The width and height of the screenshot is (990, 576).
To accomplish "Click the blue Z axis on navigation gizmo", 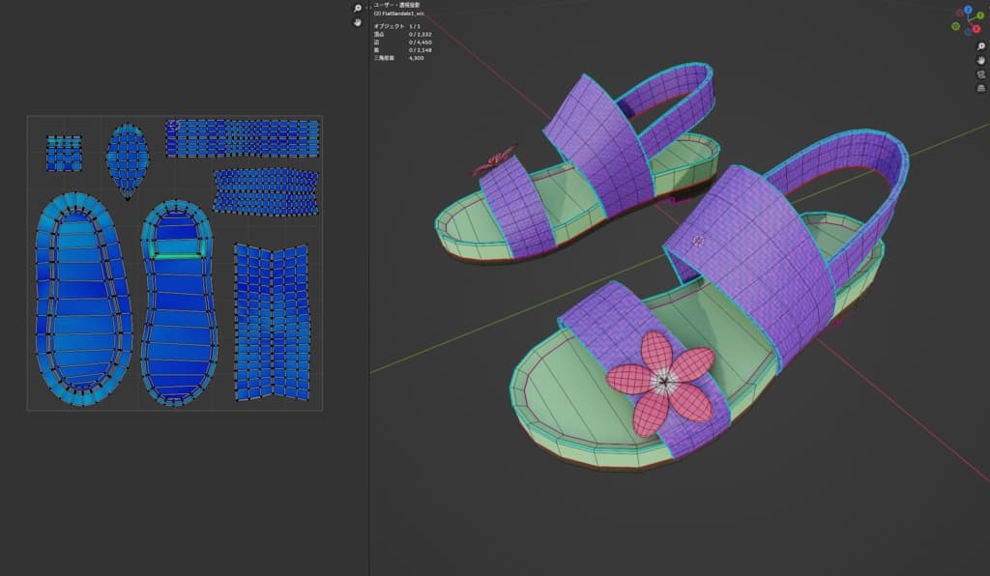I will [x=969, y=10].
